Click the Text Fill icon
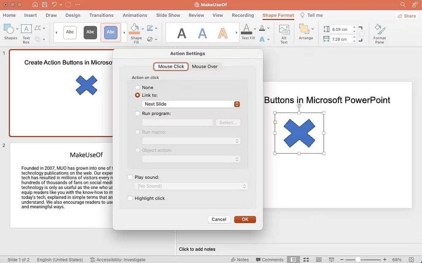Image resolution: width=422 pixels, height=263 pixels. click(247, 30)
